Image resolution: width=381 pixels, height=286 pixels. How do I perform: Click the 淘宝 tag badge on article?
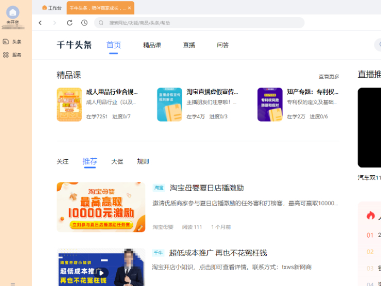[x=159, y=188]
